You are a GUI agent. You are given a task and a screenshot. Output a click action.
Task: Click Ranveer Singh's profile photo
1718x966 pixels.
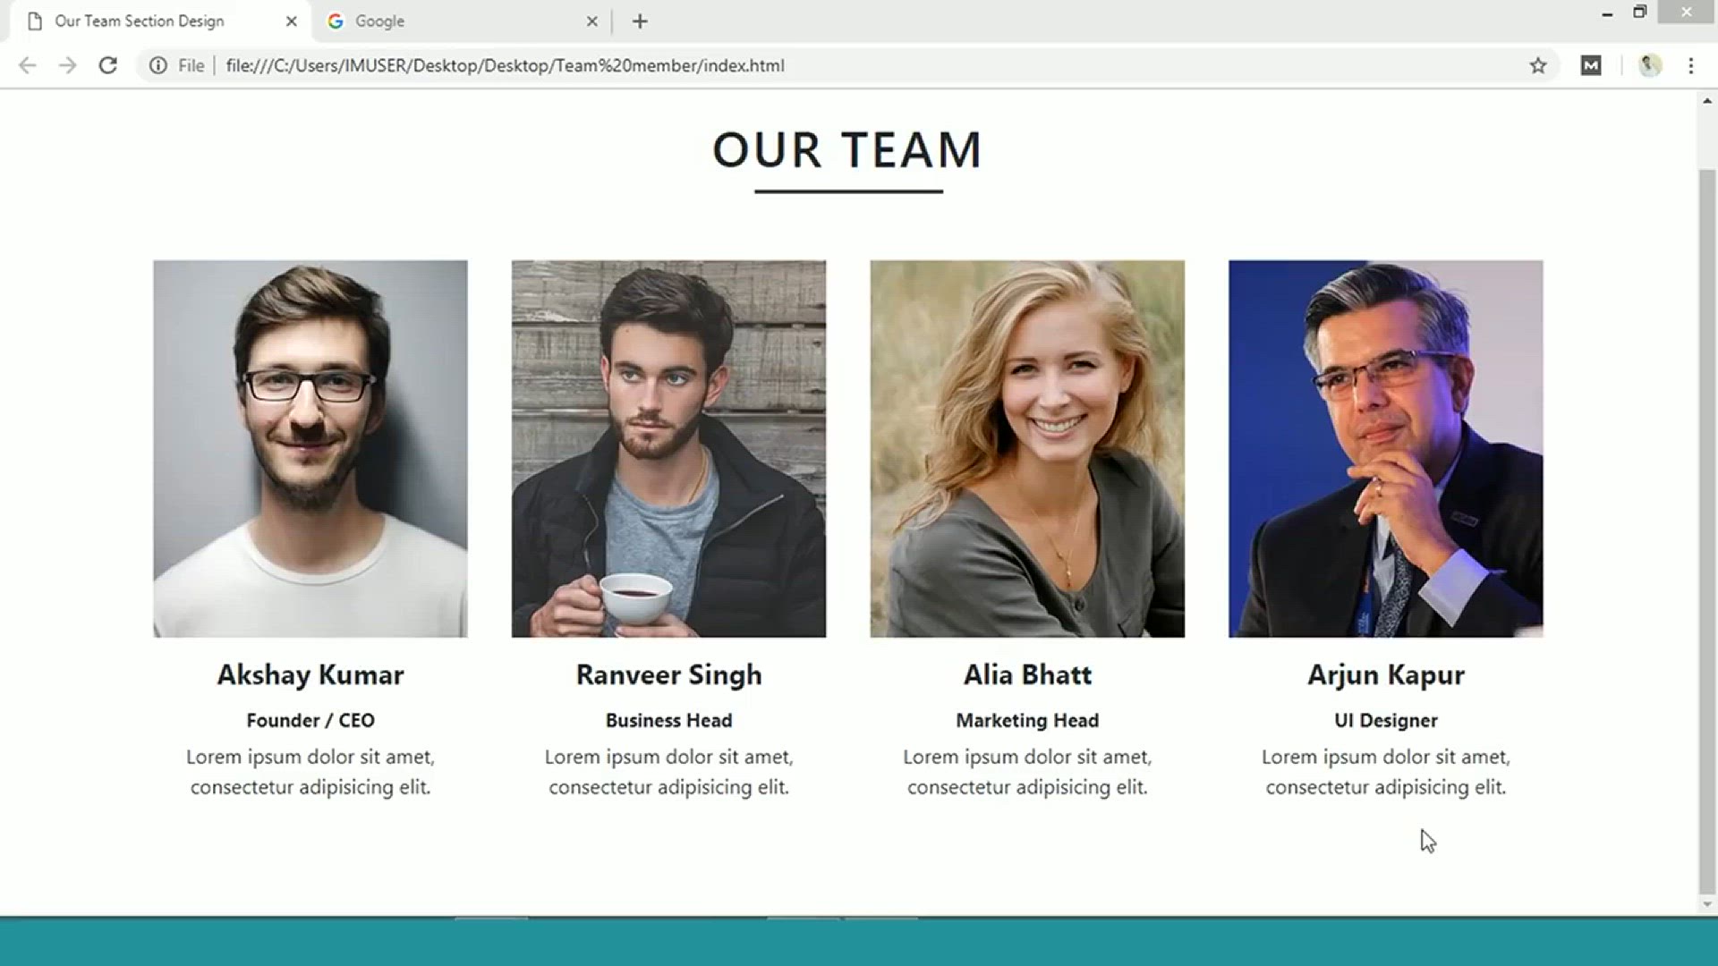pyautogui.click(x=668, y=449)
